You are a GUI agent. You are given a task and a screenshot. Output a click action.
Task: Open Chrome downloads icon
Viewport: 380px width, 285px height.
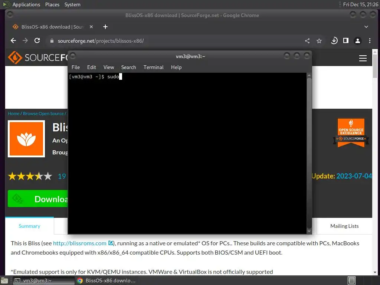click(334, 41)
